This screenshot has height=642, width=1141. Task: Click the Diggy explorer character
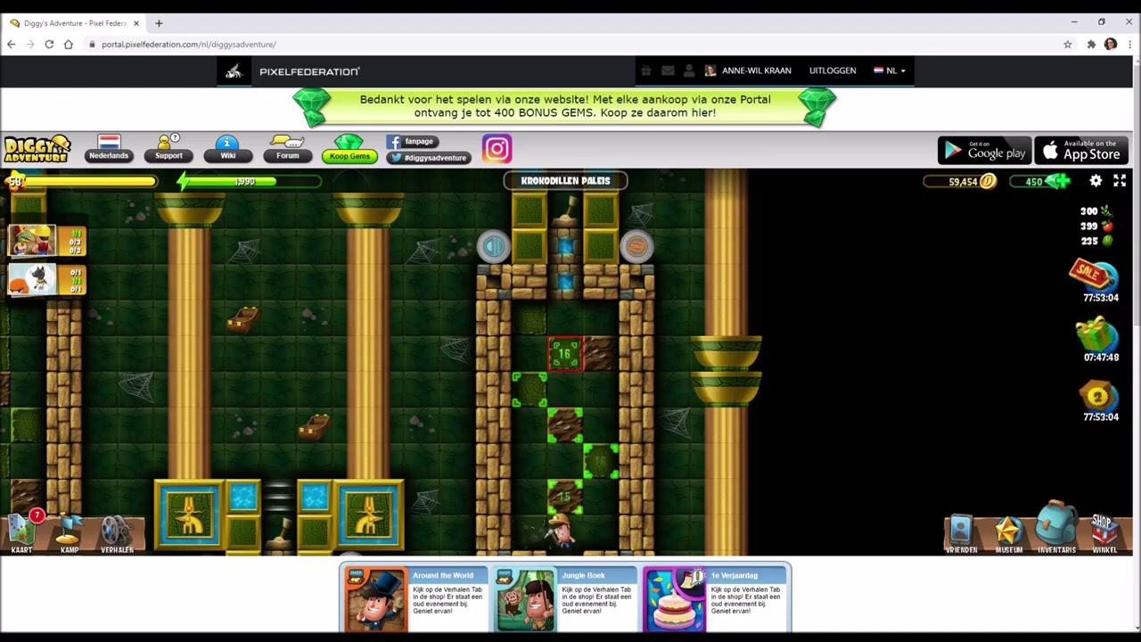click(560, 530)
